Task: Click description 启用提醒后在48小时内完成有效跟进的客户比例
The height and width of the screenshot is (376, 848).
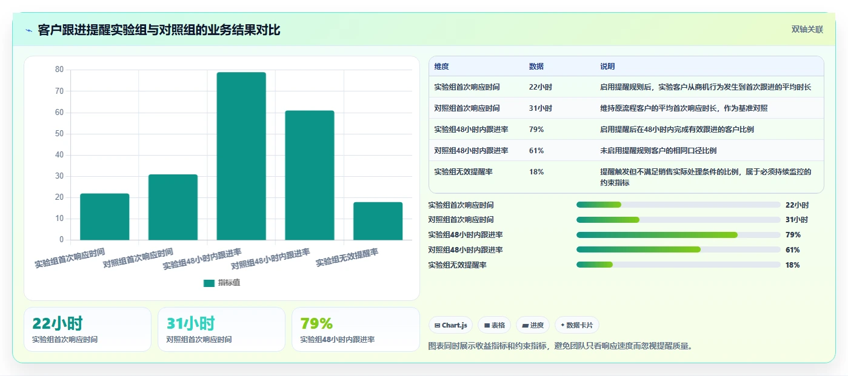Action: tap(677, 130)
